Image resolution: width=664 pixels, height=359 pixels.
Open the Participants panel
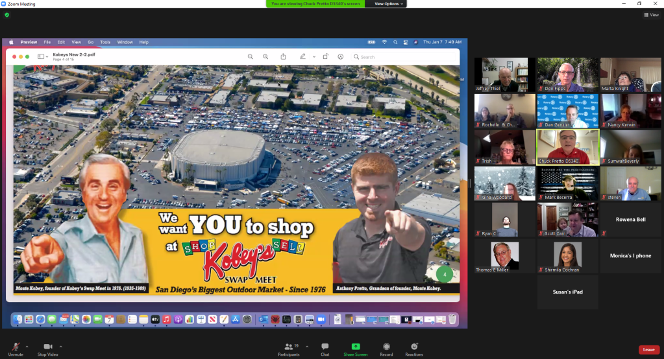pyautogui.click(x=289, y=347)
